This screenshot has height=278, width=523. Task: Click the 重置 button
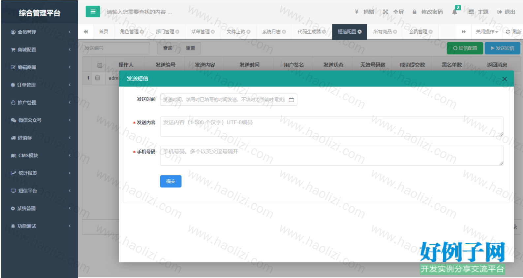[x=190, y=48]
